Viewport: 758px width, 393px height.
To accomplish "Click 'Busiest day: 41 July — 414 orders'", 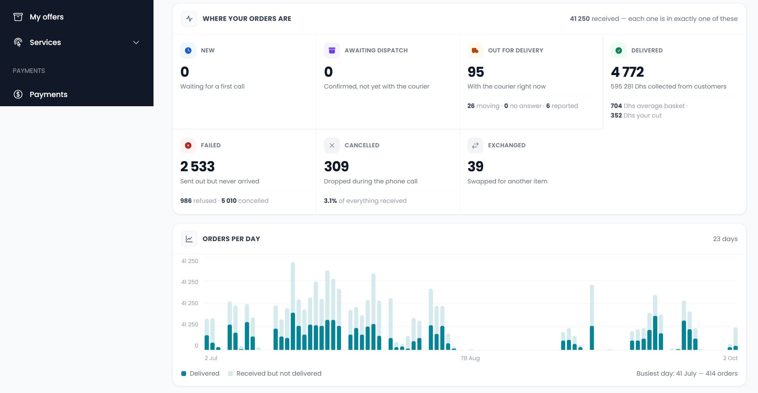I will click(687, 374).
